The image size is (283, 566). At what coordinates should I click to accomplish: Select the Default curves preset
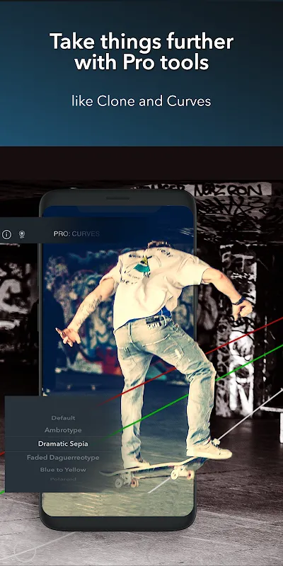[x=63, y=418]
